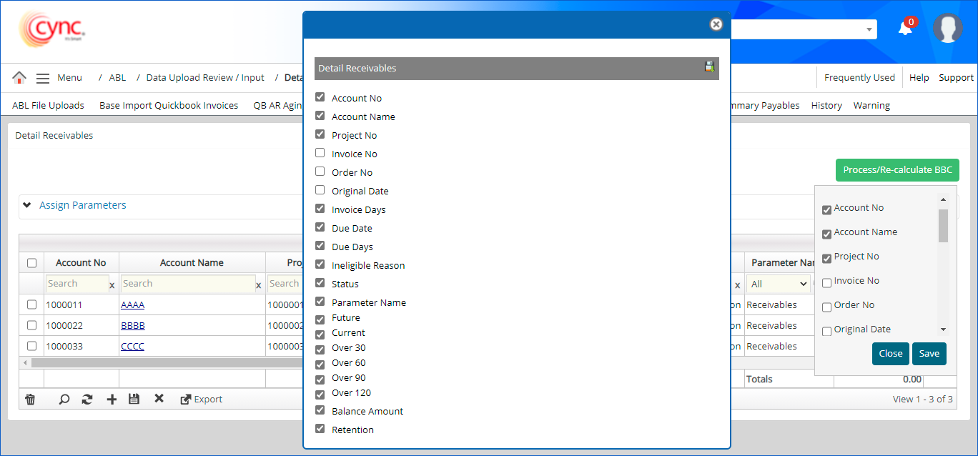978x456 pixels.
Task: Open the user profile avatar
Action: (x=947, y=29)
